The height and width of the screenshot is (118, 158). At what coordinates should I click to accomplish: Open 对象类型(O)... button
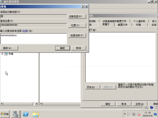coord(77,17)
